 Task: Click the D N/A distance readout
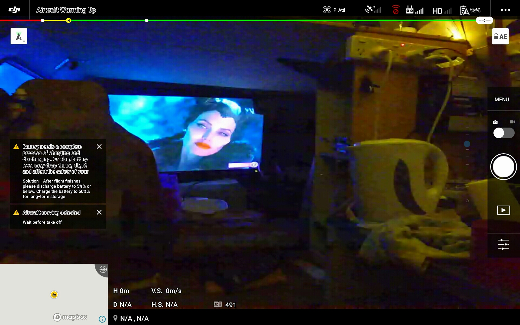[x=122, y=305]
